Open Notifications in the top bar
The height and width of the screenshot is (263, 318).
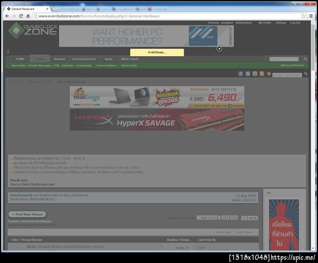tap(244, 23)
